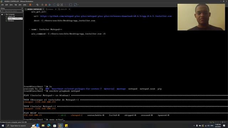Screen dimensions: 228x128
Task: Collapse the My Computer tree node
Action: click(x=2, y=14)
